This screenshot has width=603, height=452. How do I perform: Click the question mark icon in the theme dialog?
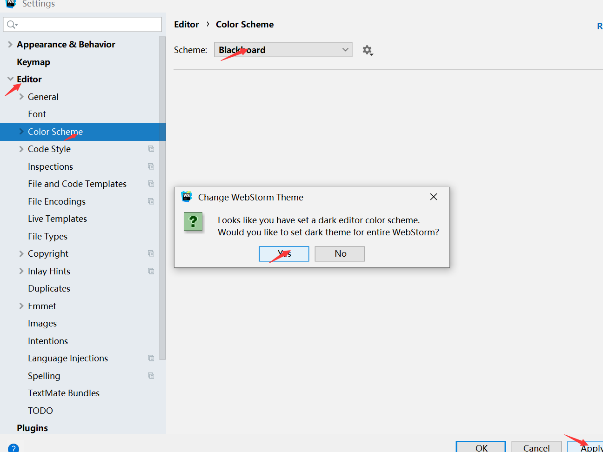point(193,222)
